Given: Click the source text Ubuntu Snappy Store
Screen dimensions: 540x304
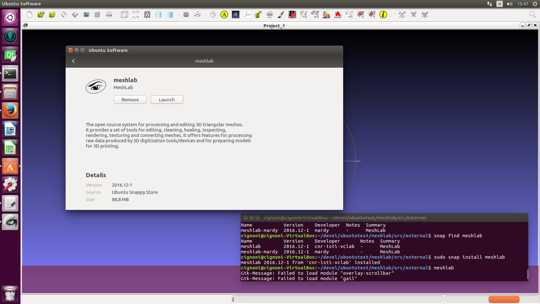Looking at the screenshot, I should 135,192.
